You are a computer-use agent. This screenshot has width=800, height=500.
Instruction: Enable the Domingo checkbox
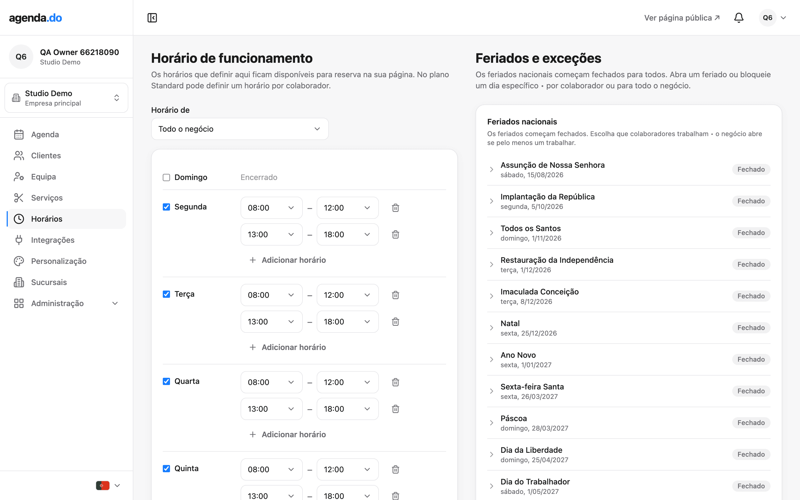166,177
